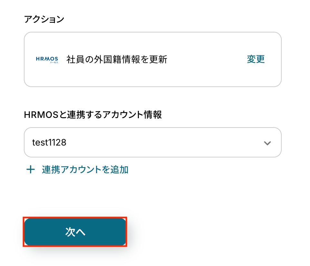Click the action card container
The image size is (310, 266).
pos(153,77)
